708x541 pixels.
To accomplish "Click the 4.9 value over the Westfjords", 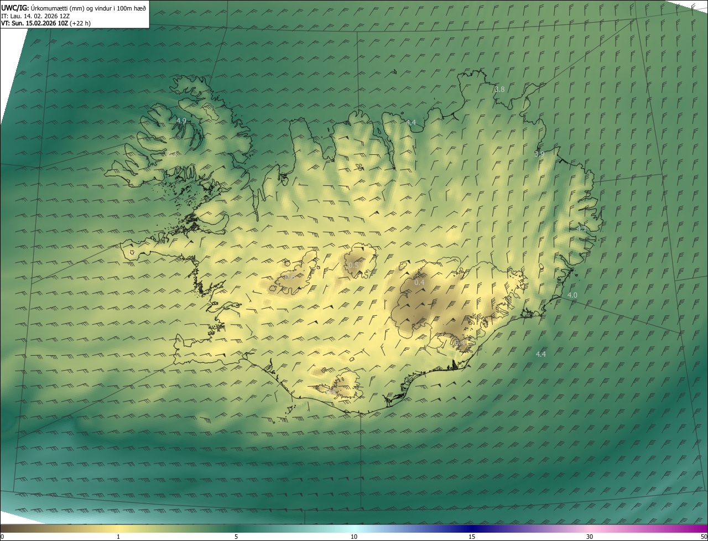I will (x=181, y=121).
